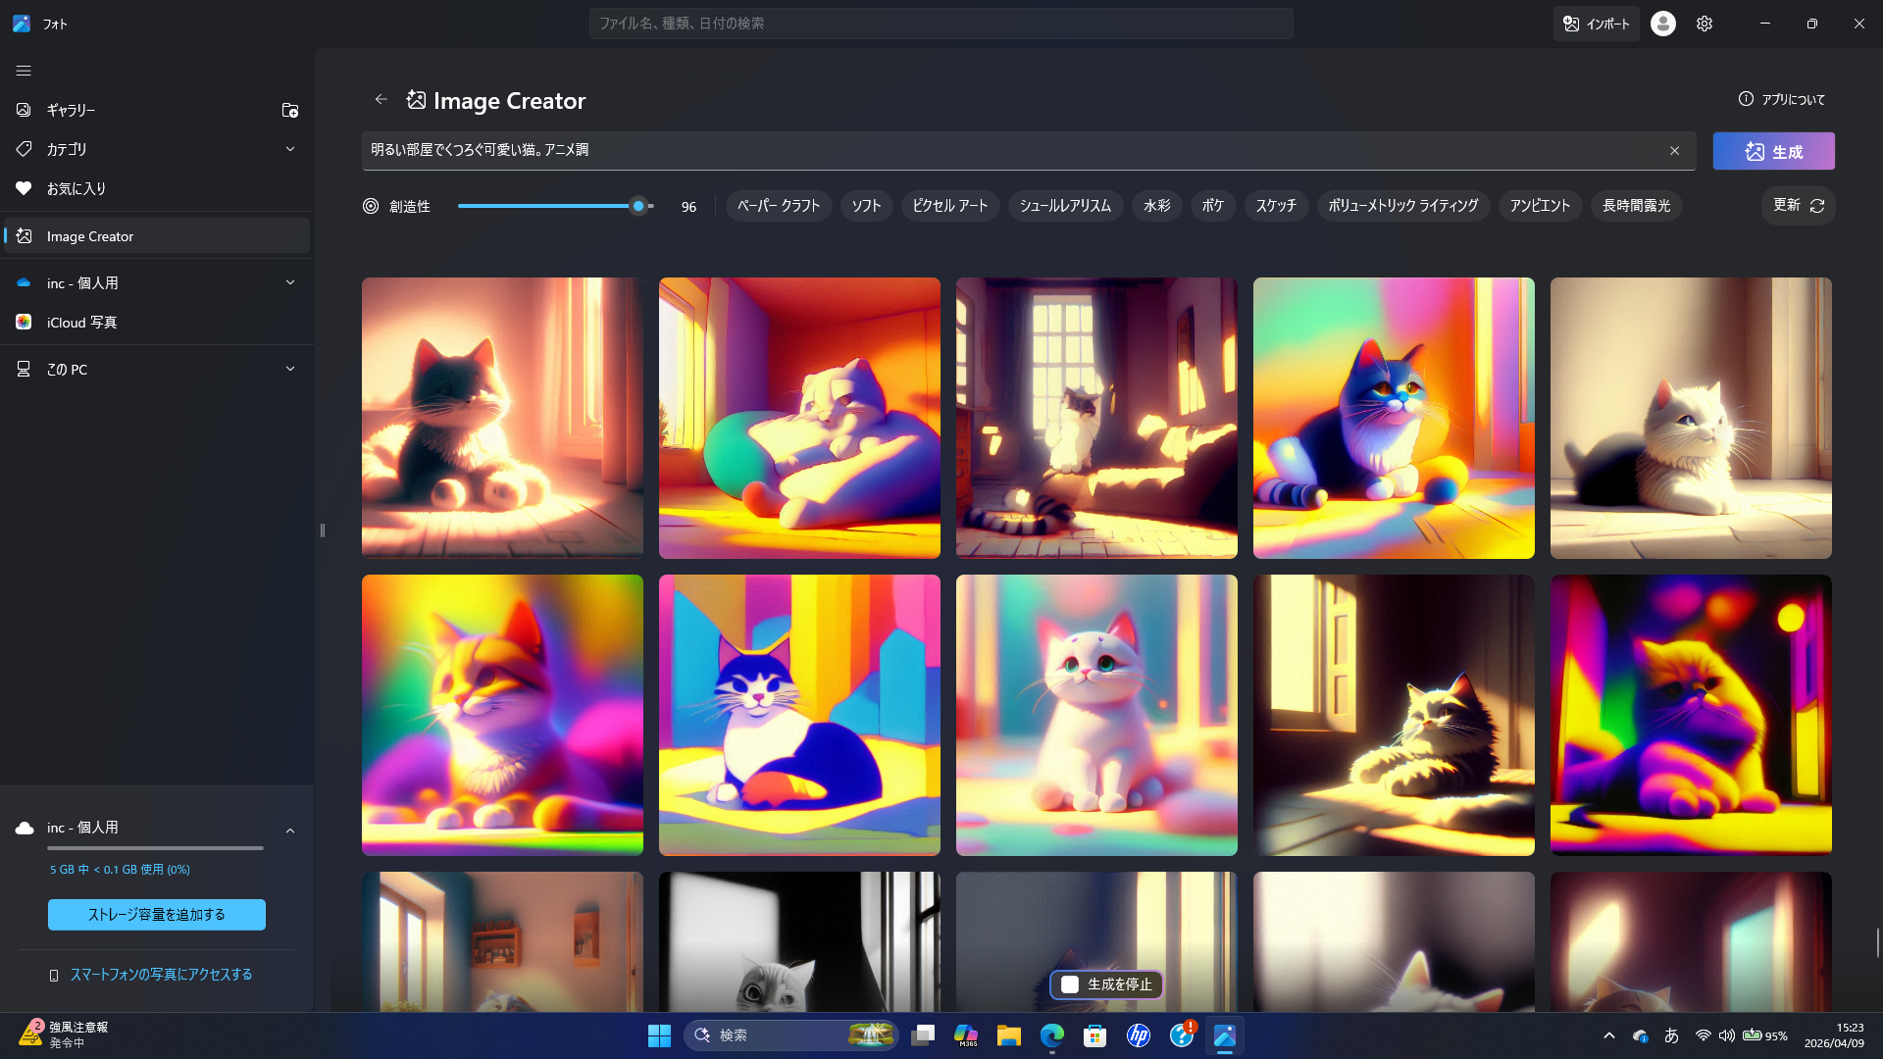The image size is (1883, 1059).
Task: Go back with the arrow beside Image Creator
Action: click(382, 99)
